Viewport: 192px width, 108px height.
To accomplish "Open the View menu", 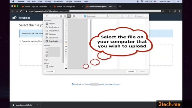I will click(40, 1).
